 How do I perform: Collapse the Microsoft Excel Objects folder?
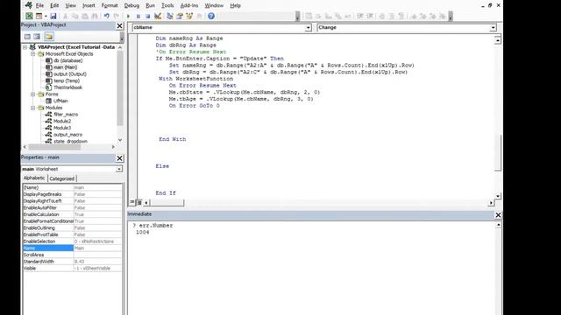(33, 54)
